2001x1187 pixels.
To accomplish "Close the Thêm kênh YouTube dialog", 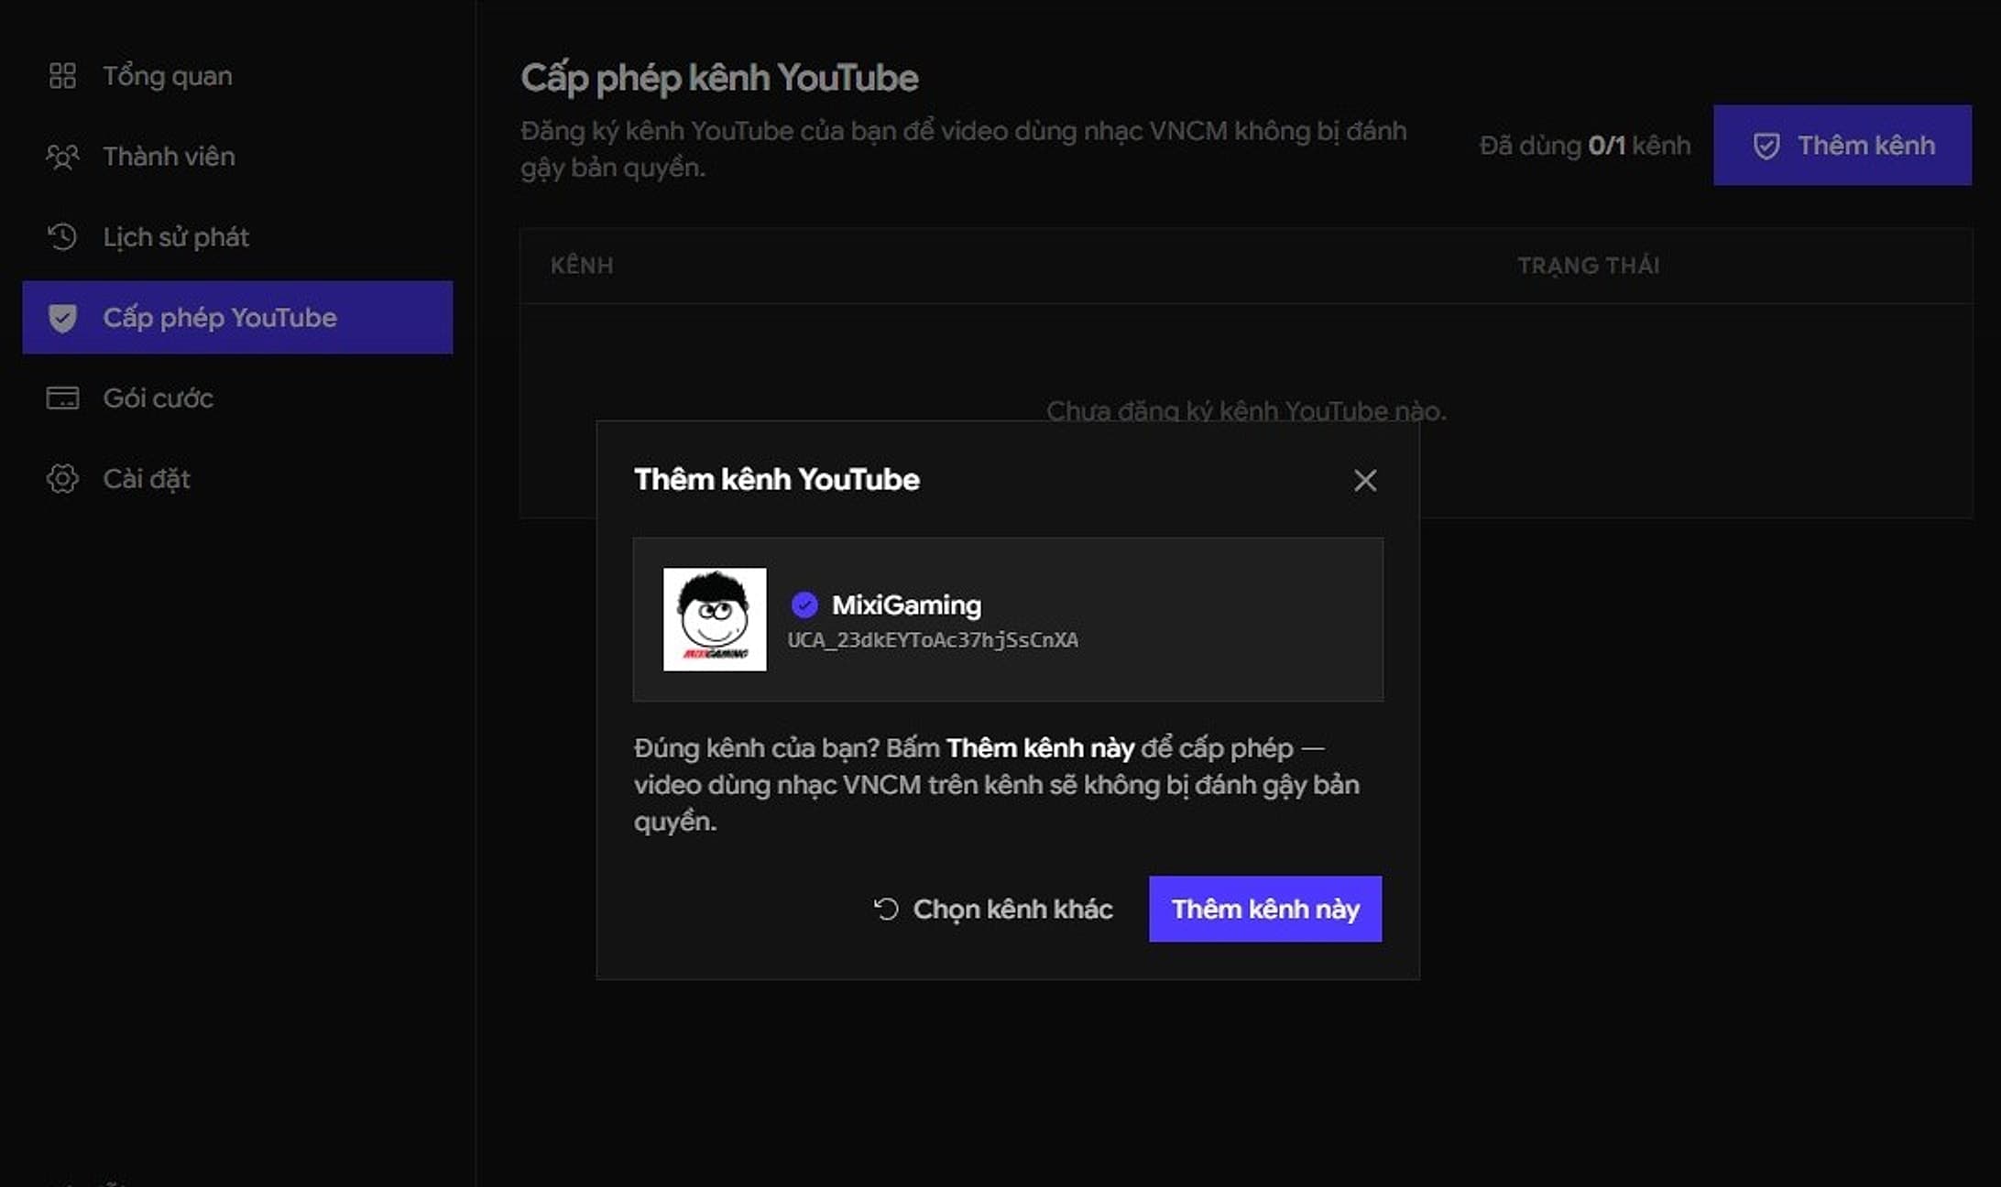I will coord(1365,480).
